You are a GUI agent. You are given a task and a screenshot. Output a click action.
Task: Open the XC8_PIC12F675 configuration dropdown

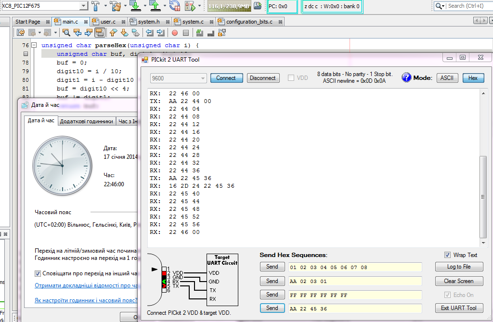pyautogui.click(x=83, y=6)
